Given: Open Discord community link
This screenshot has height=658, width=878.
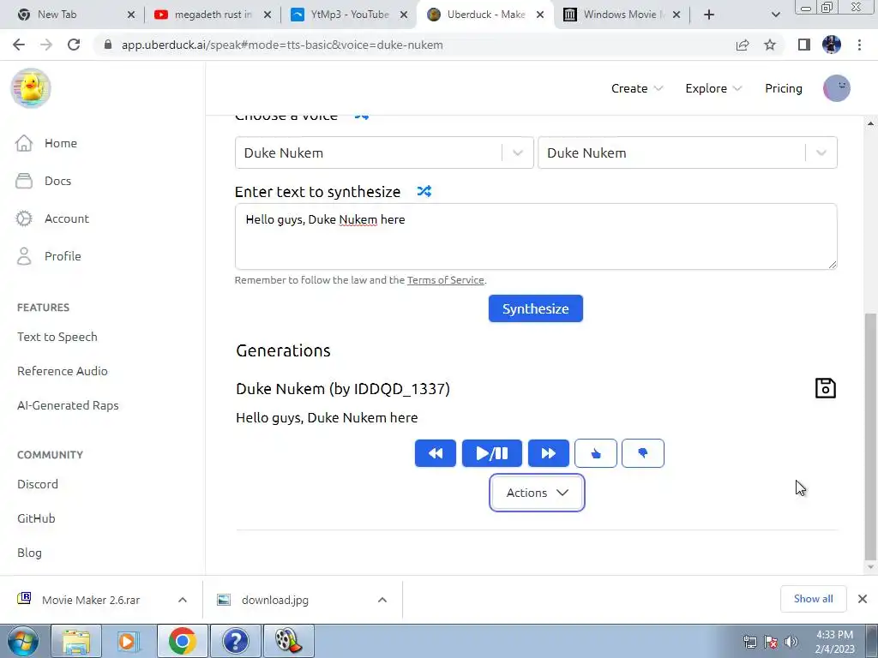Looking at the screenshot, I should pos(38,484).
